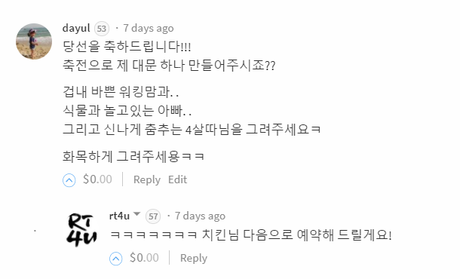Click dayul's comment line mentioning 4살따님

click(192, 130)
